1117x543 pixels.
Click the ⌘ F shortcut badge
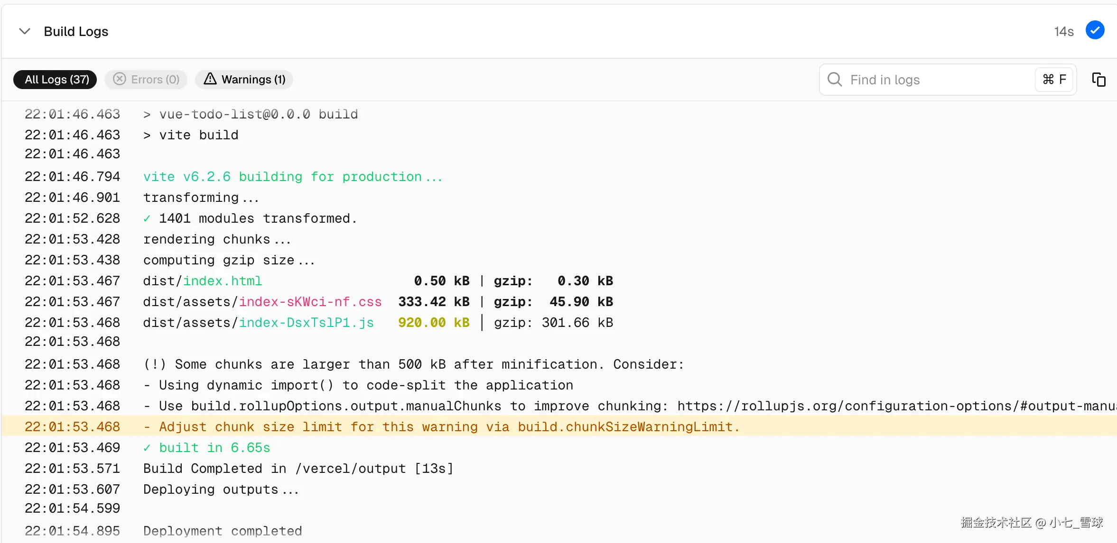tap(1054, 80)
